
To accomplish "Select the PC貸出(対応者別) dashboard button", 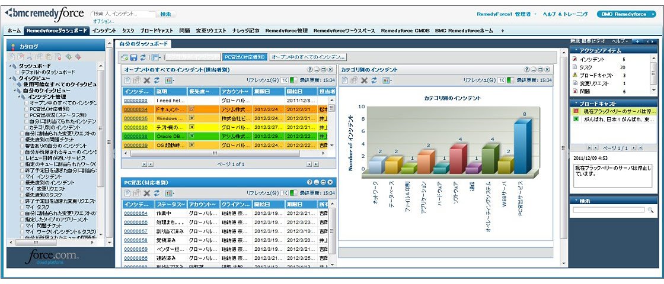I will [x=245, y=57].
